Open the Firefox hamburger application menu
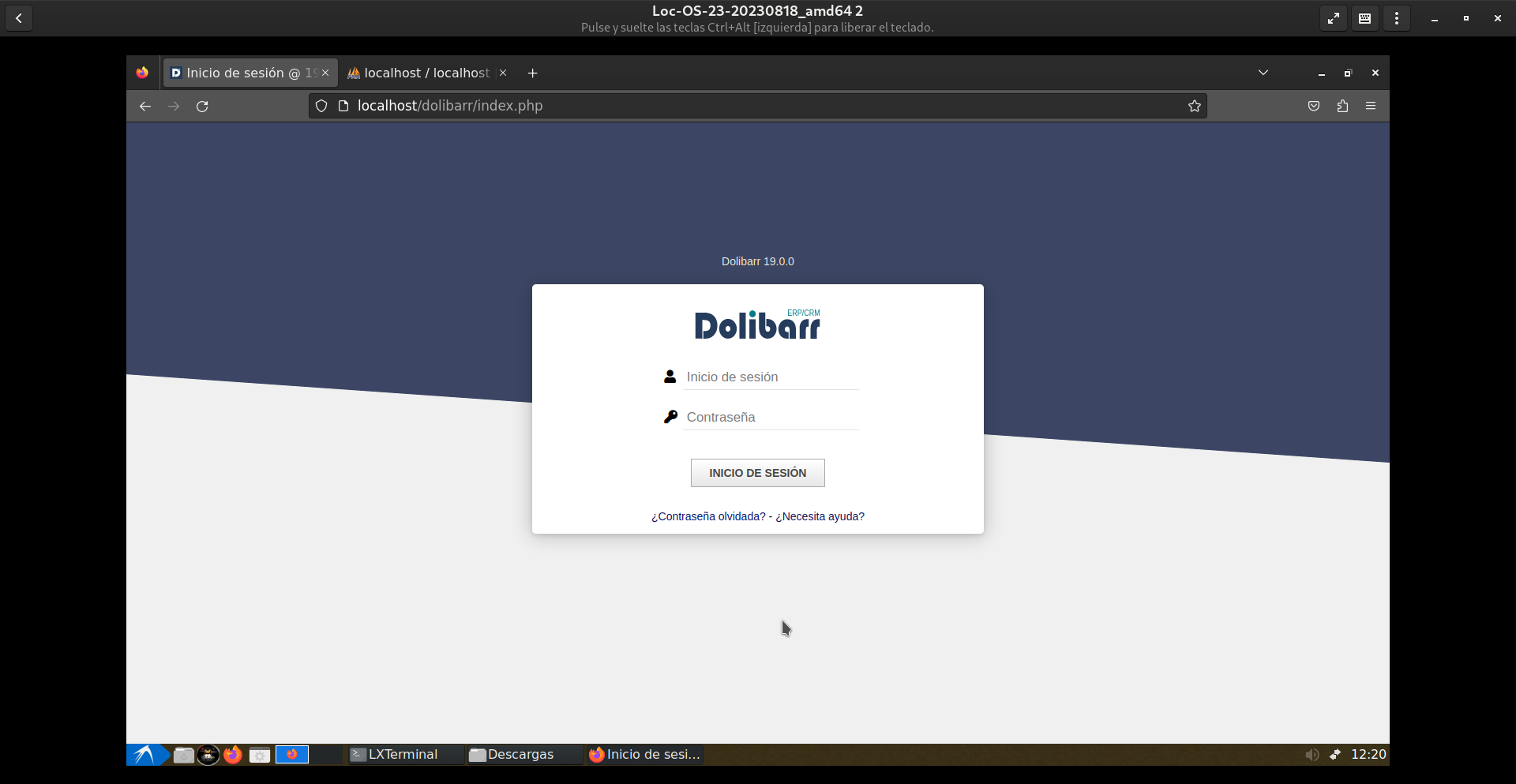Image resolution: width=1516 pixels, height=784 pixels. (x=1371, y=107)
